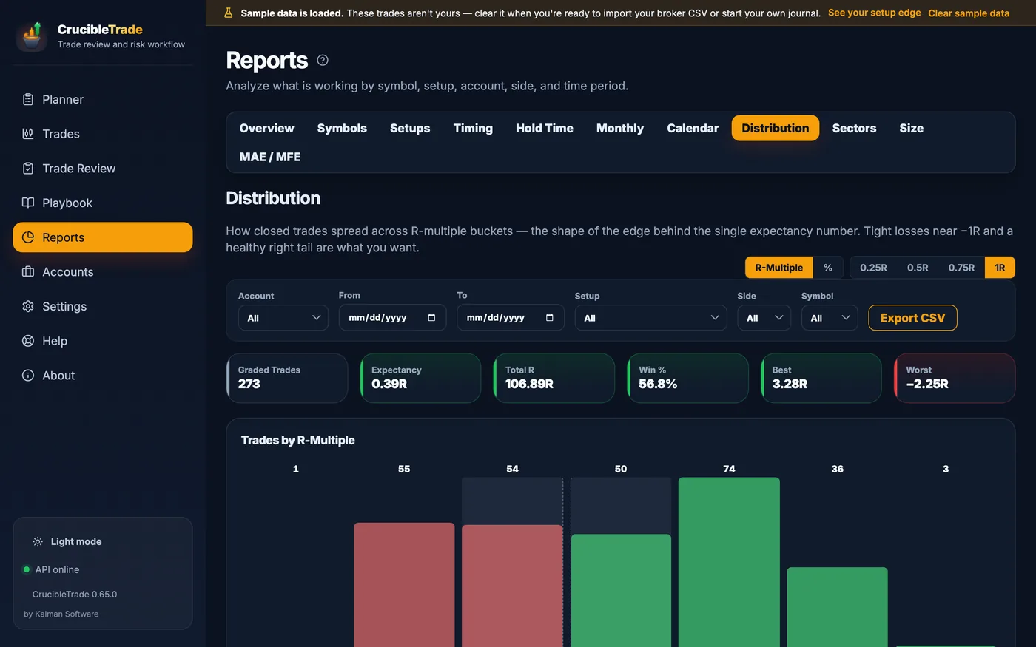Click the See your setup edge link
The image size is (1036, 647).
(875, 13)
